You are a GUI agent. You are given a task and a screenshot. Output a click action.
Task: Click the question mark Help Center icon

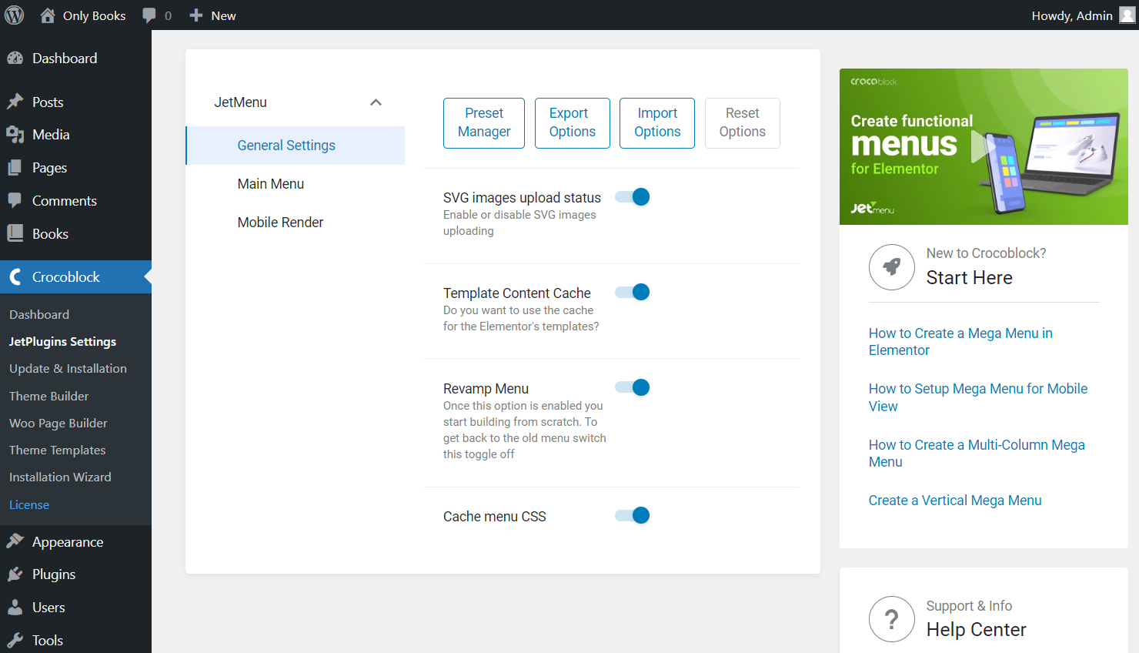[x=891, y=619]
